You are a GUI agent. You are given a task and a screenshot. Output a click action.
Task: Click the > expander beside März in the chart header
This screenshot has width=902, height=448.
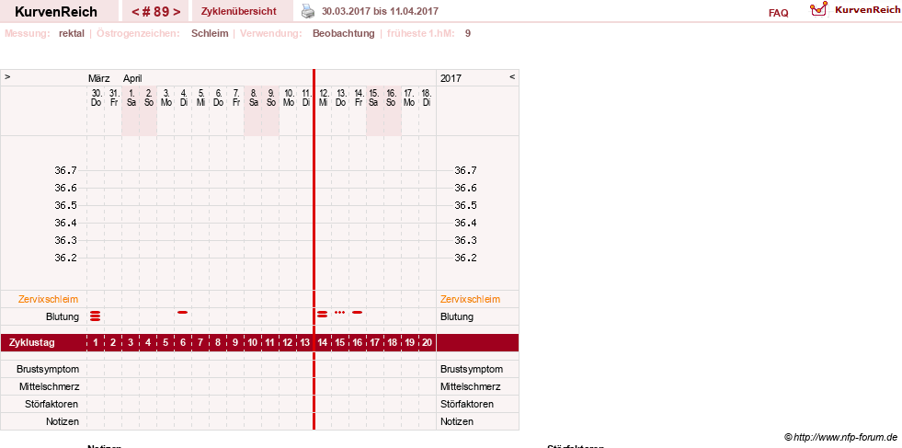[7, 76]
